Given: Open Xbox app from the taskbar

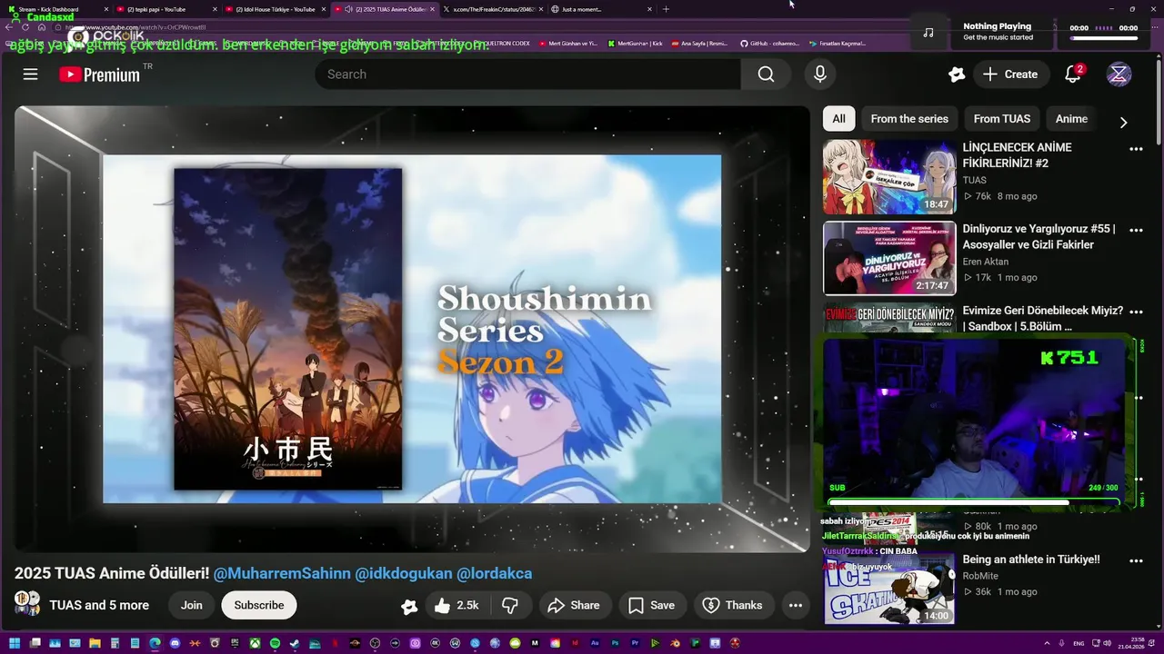Looking at the screenshot, I should click(x=255, y=643).
